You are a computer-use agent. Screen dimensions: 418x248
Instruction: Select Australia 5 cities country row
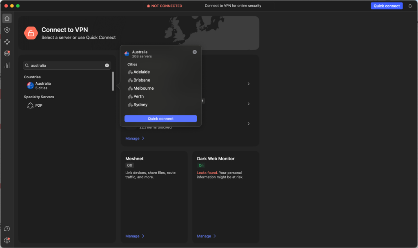pos(67,86)
